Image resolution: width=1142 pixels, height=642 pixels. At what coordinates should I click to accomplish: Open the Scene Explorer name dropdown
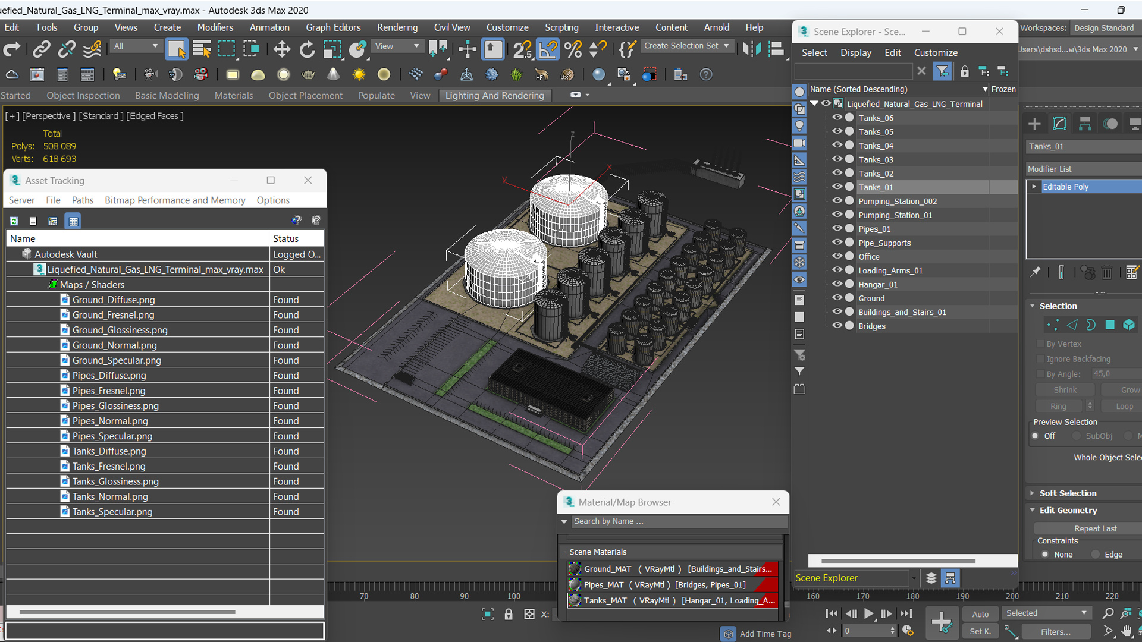coord(914,578)
